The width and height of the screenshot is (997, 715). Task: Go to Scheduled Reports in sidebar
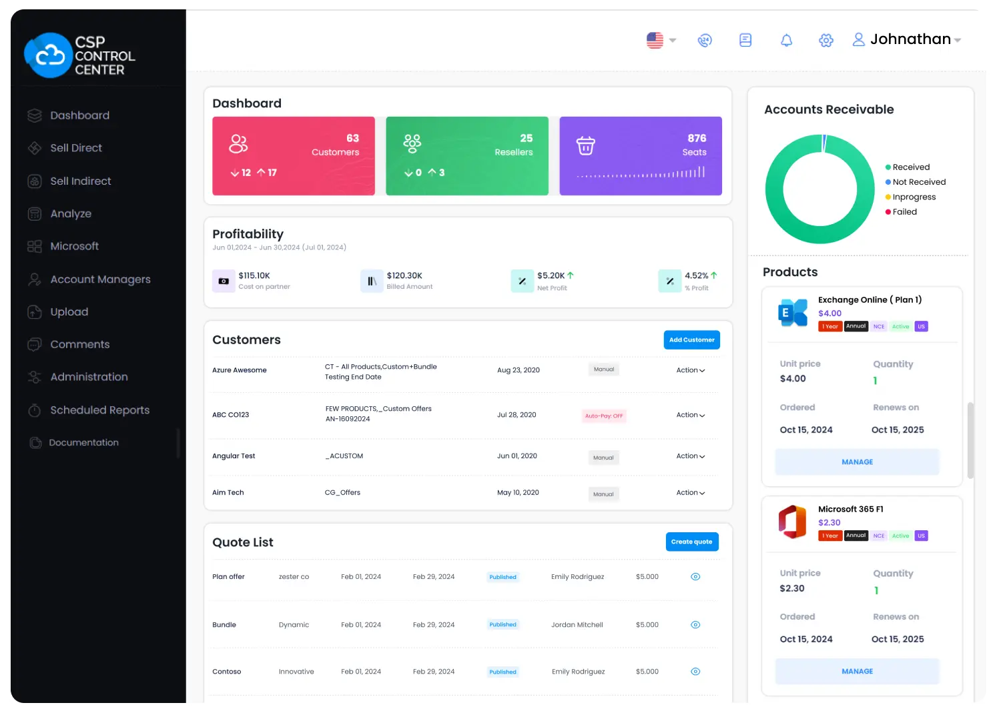pyautogui.click(x=99, y=410)
